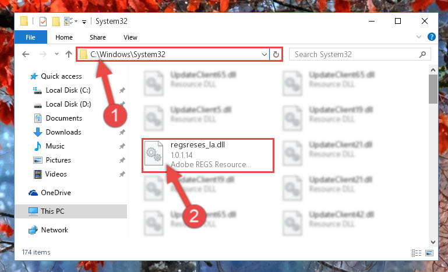Click New folder icon in quick toolbar
Screen dimensions: 448x272
tap(56, 22)
